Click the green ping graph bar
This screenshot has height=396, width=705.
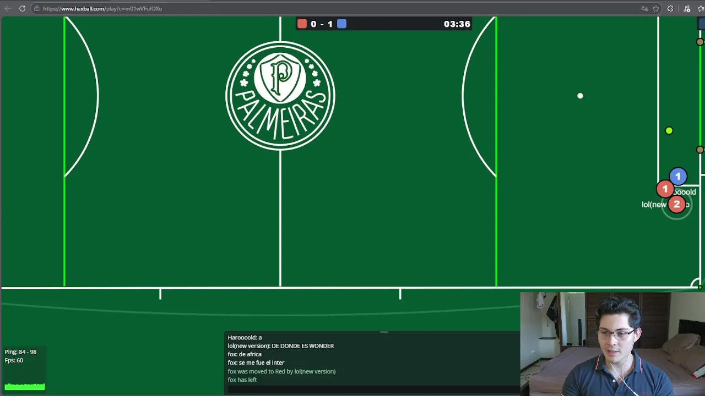25,387
